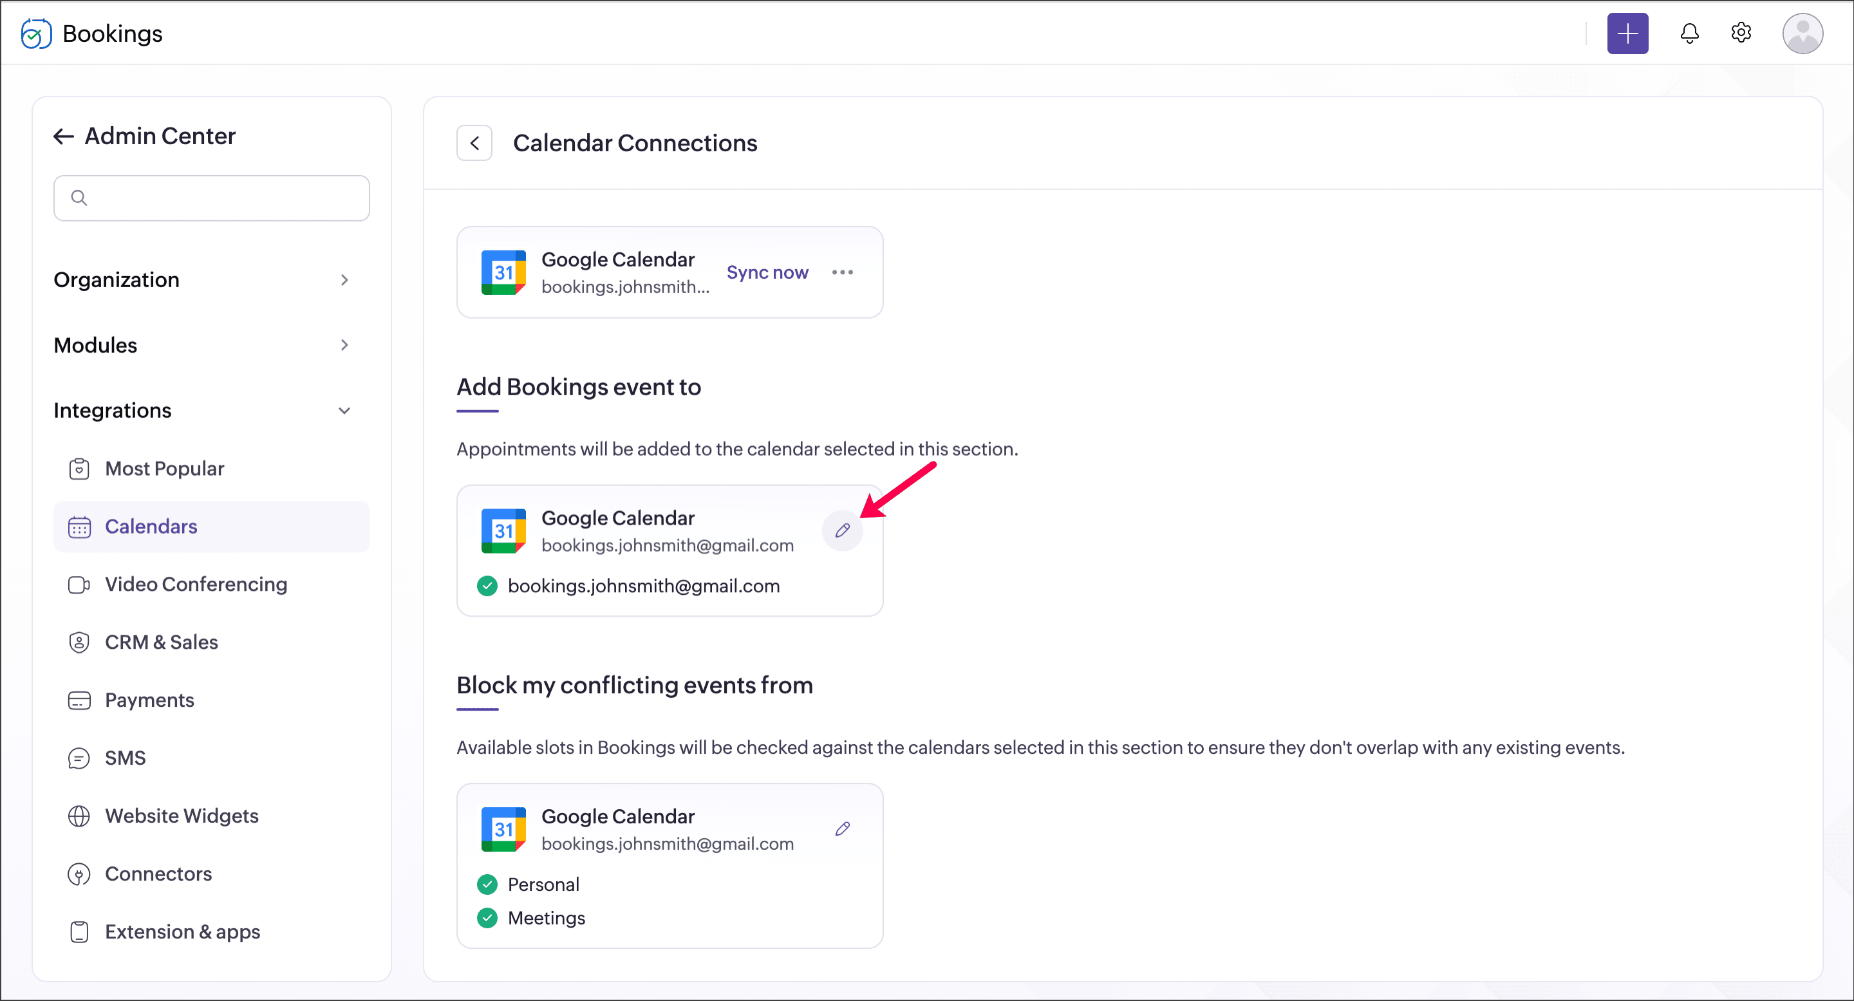The height and width of the screenshot is (1001, 1854).
Task: Toggle the bookings.johnsmith@gmail.com green checkmark
Action: click(487, 586)
